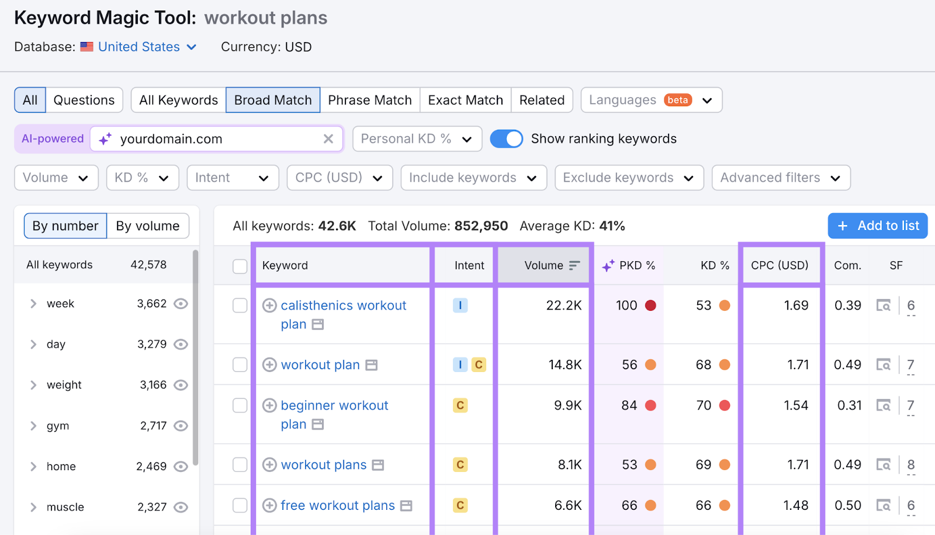Click the sparkle icon on the PKD % header
The width and height of the screenshot is (935, 535).
[608, 265]
